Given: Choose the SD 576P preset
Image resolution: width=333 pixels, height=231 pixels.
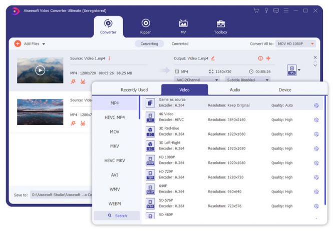Looking at the screenshot, I should coord(232,203).
